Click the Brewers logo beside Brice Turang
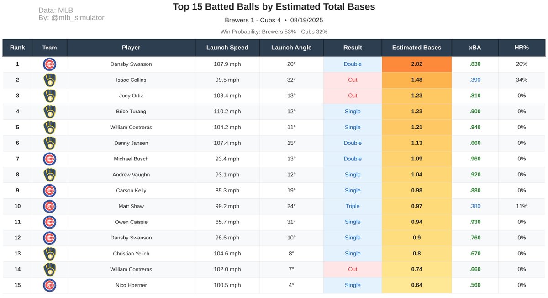Image resolution: width=548 pixels, height=298 pixels. 49,112
